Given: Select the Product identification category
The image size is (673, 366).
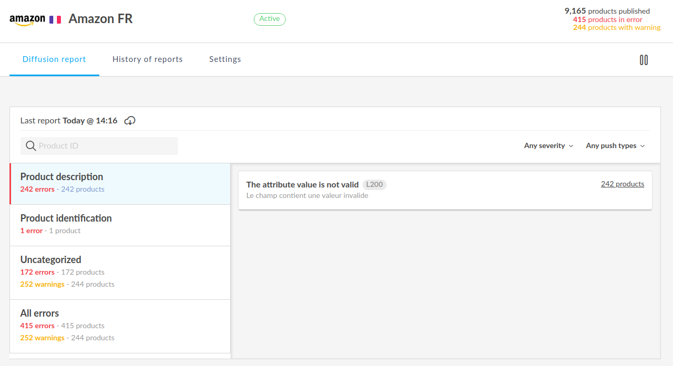Looking at the screenshot, I should (120, 225).
